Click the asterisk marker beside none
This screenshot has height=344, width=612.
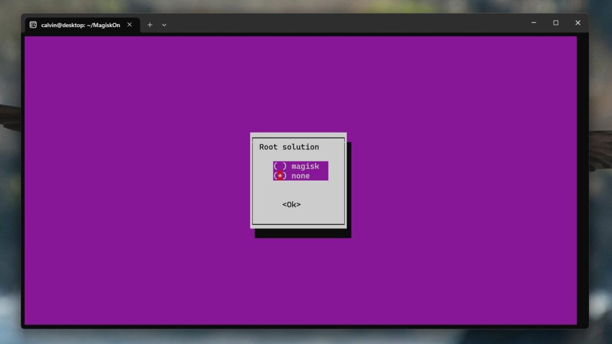(280, 176)
